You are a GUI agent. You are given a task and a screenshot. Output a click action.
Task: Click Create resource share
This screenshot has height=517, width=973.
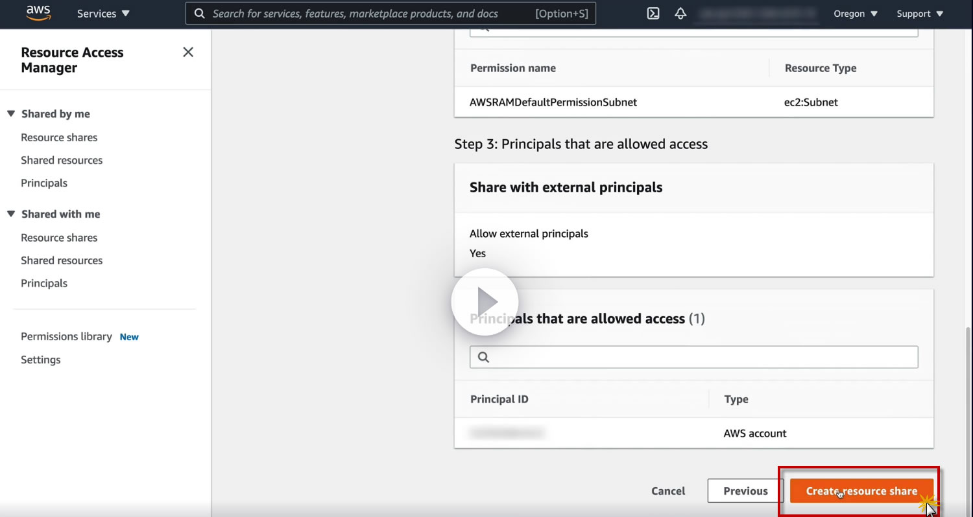861,491
